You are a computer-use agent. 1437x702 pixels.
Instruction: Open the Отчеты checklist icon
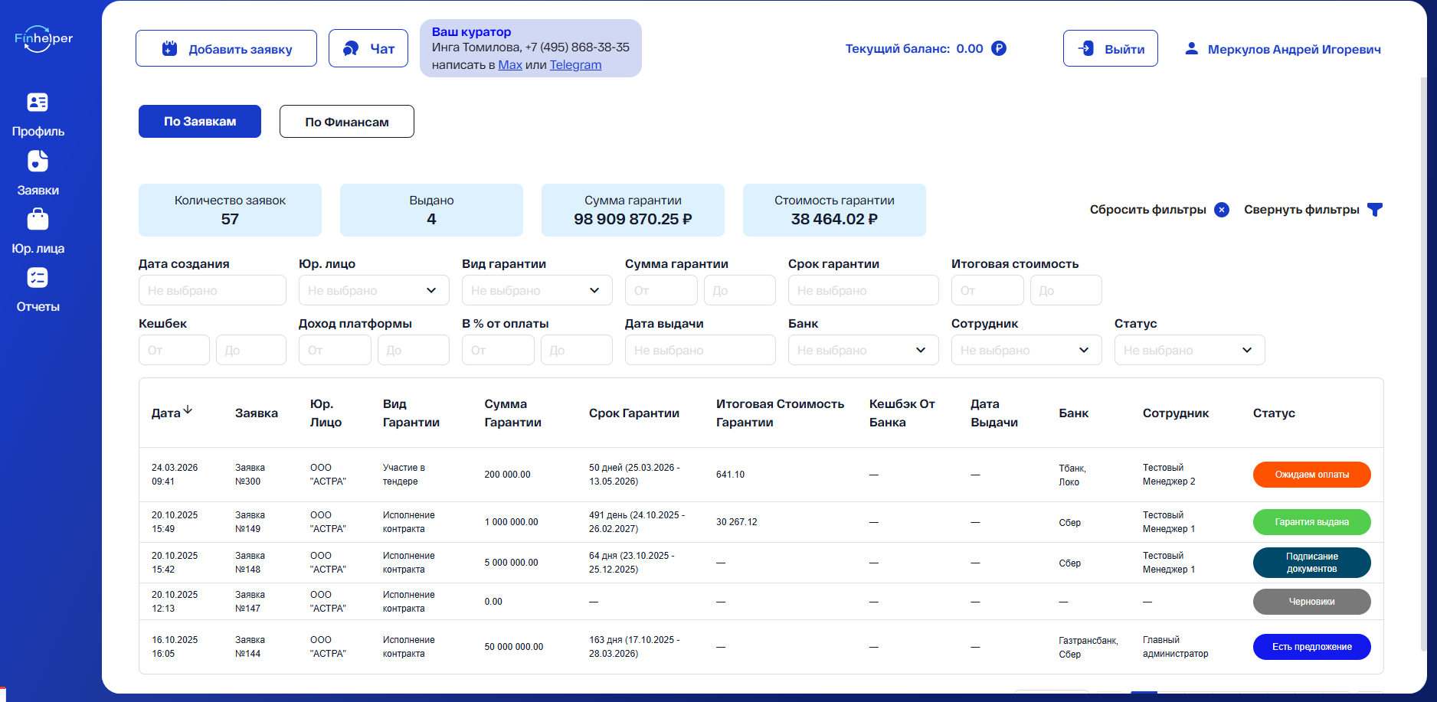point(38,278)
